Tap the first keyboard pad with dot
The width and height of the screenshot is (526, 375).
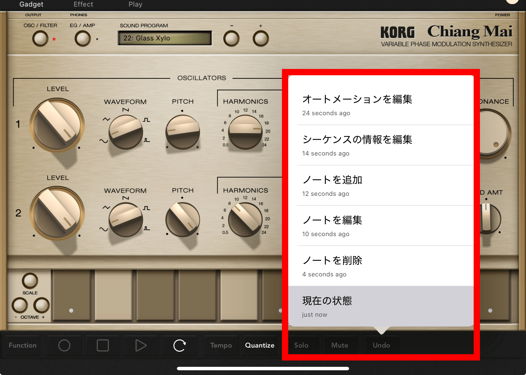[71, 295]
